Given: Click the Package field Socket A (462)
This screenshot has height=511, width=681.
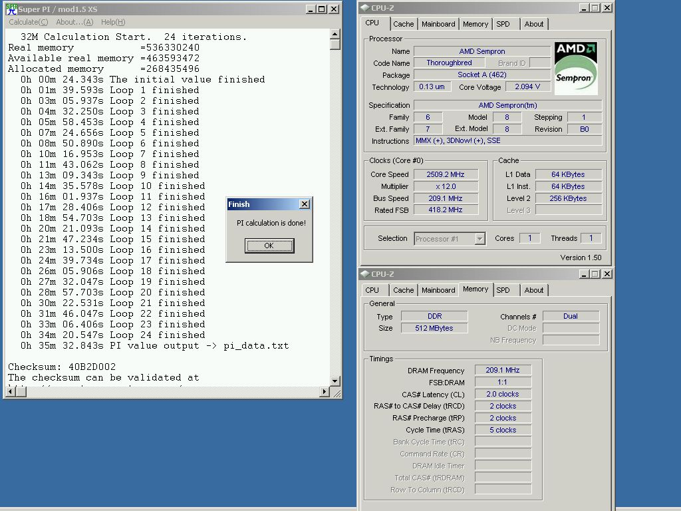Looking at the screenshot, I should click(482, 75).
